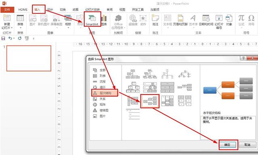Insert 页眉和页脚 header and footer

pyautogui.click(x=180, y=20)
